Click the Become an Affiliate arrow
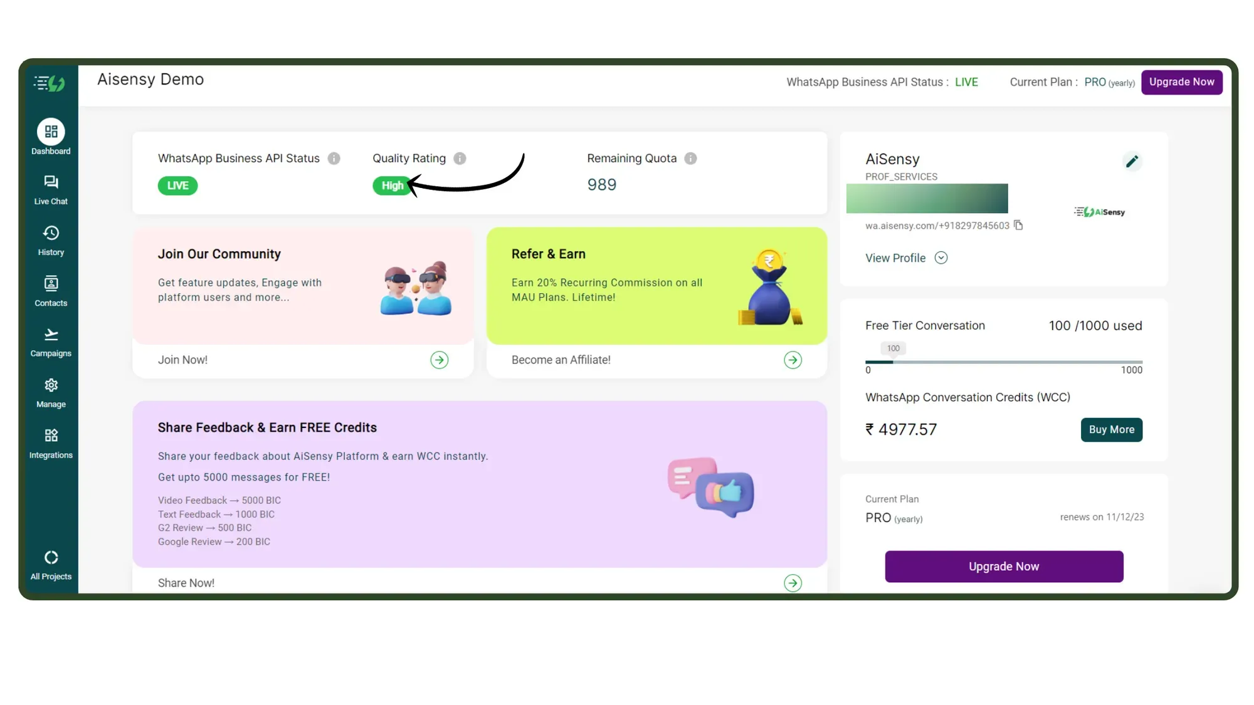Viewport: 1254px width, 705px height. click(793, 360)
